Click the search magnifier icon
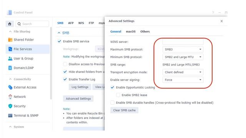The image size is (246, 138). point(19,24)
